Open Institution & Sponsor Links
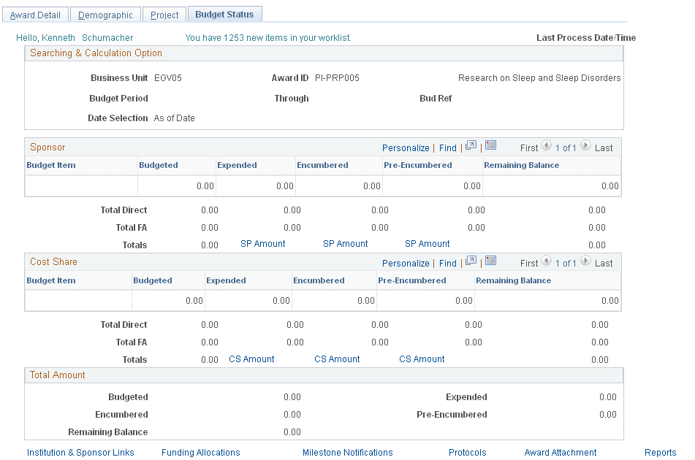695x460 pixels. 80,452
